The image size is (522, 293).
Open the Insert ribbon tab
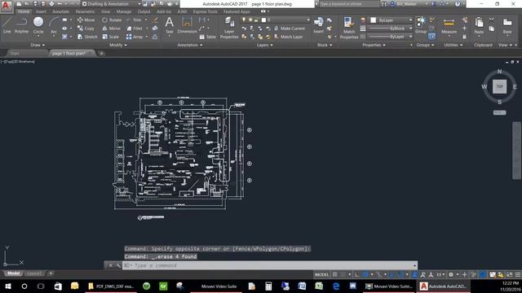pos(41,11)
